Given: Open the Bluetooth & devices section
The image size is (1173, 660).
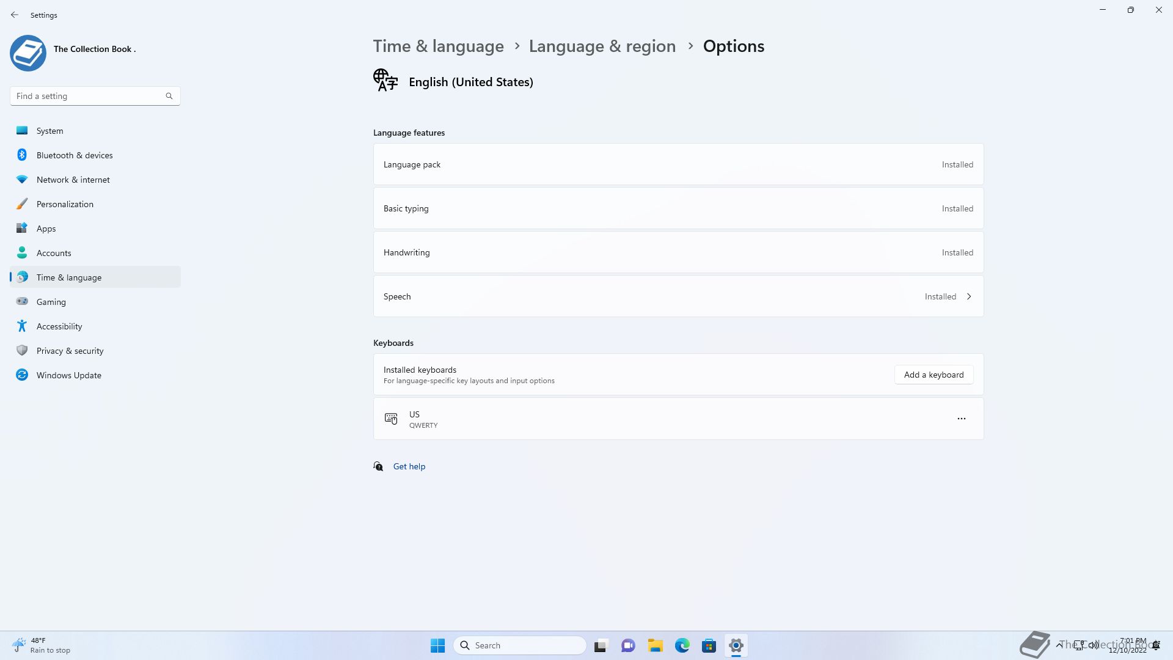Looking at the screenshot, I should point(75,155).
